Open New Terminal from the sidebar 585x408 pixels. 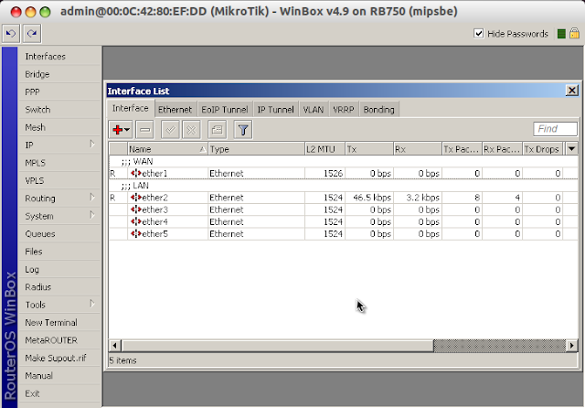click(59, 323)
